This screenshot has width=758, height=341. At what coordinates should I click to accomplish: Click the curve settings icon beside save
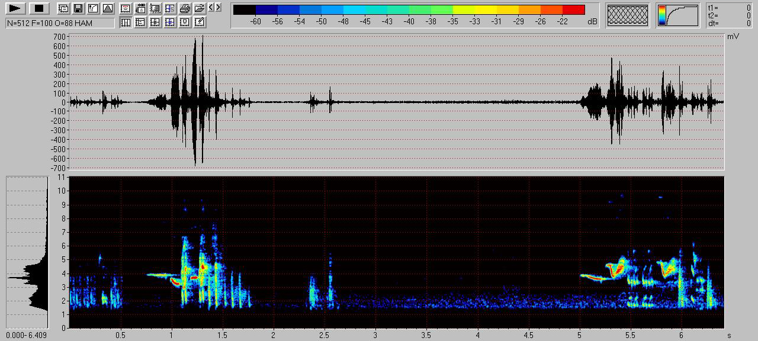93,9
